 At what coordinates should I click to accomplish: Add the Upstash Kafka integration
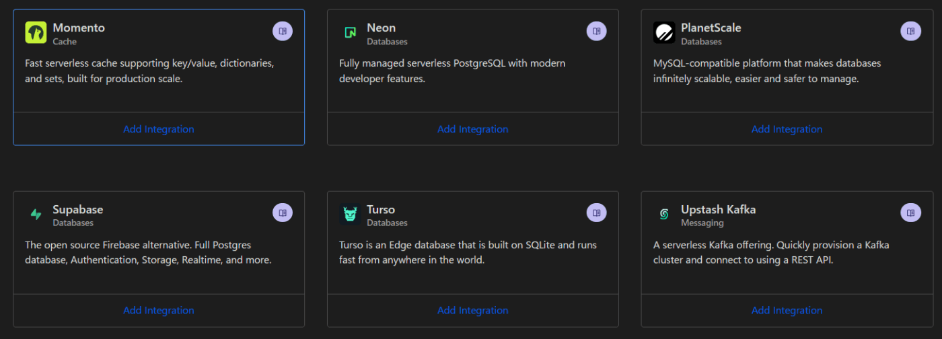(787, 310)
